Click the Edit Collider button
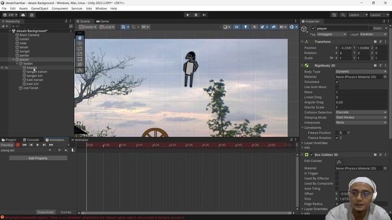Screen dimensions: 392x220 point(339,162)
